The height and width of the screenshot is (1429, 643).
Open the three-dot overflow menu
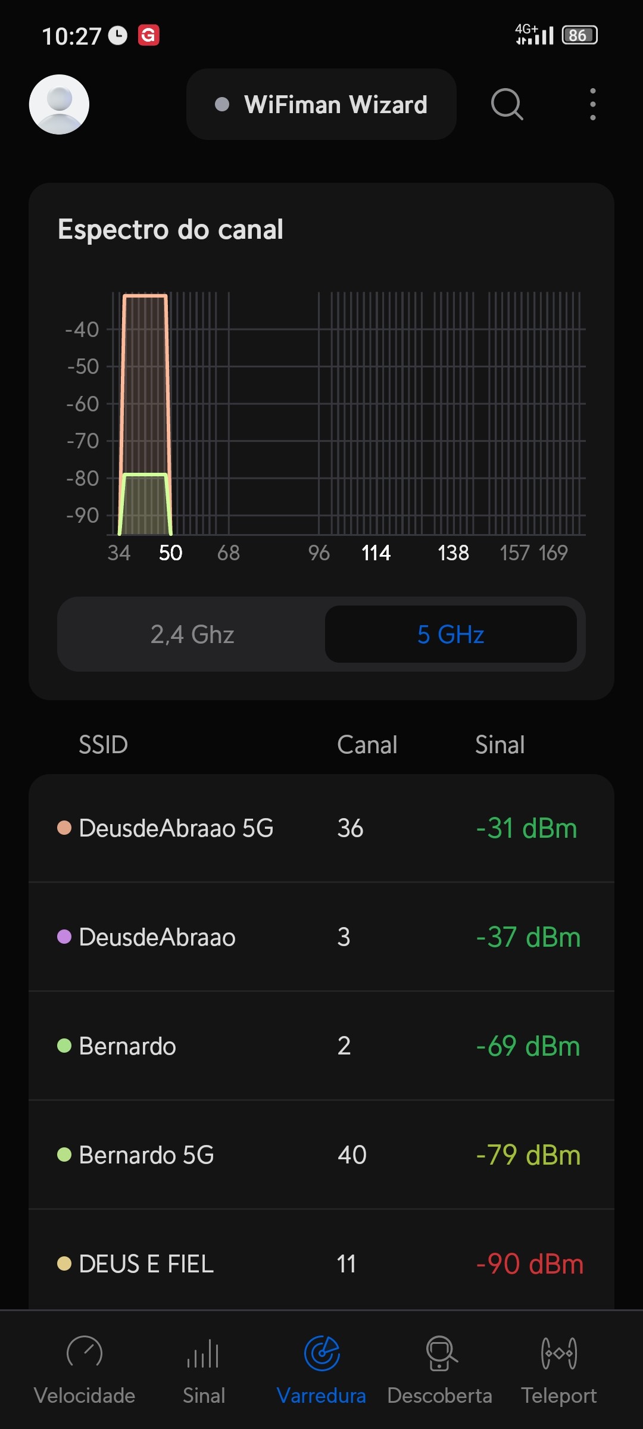point(592,104)
